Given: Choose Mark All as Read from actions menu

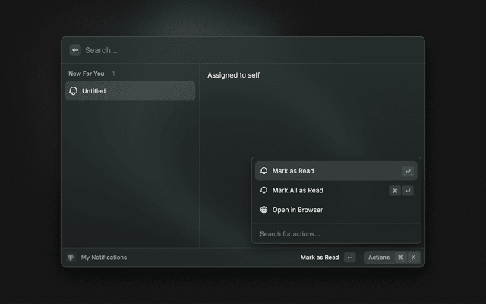Looking at the screenshot, I should 298,191.
